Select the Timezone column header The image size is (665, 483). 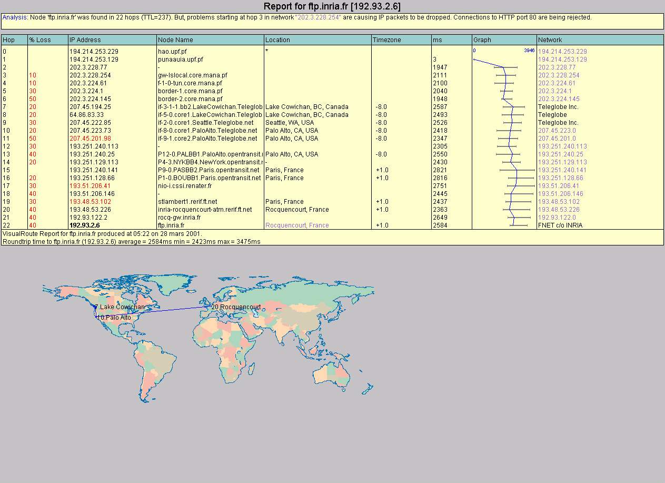pos(386,40)
